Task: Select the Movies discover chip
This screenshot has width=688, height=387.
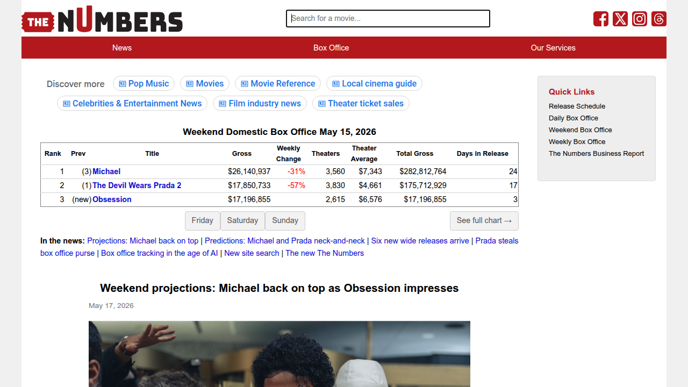Action: pos(205,83)
